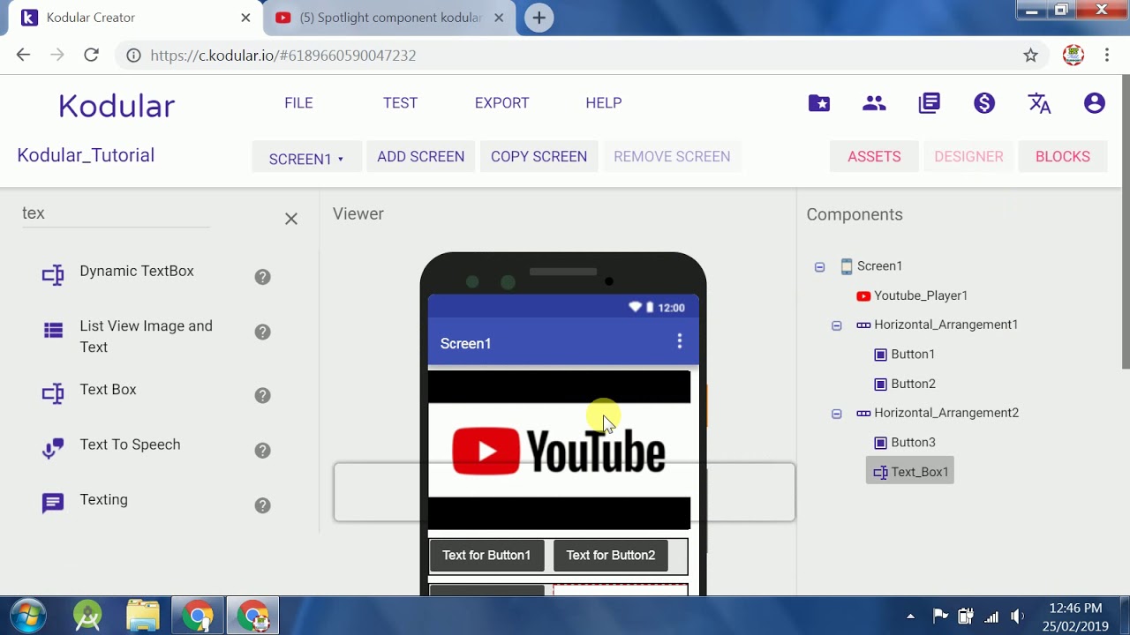Click 'Text for Button2' in viewer
The height and width of the screenshot is (635, 1130).
[x=611, y=556]
